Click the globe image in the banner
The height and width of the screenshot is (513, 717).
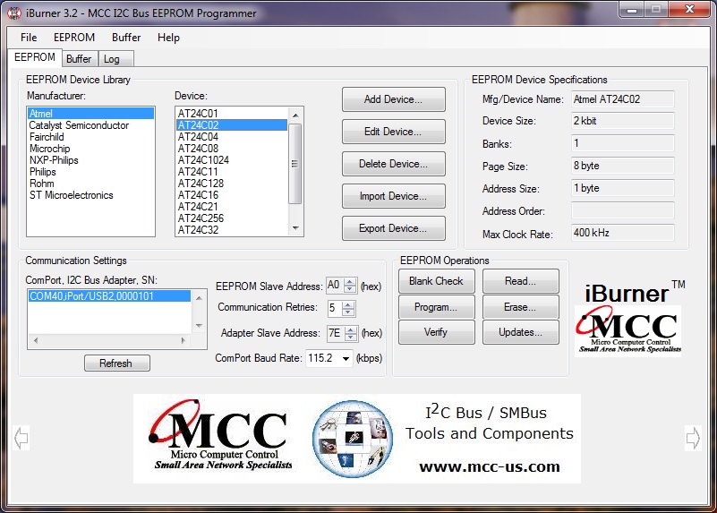pos(353,439)
